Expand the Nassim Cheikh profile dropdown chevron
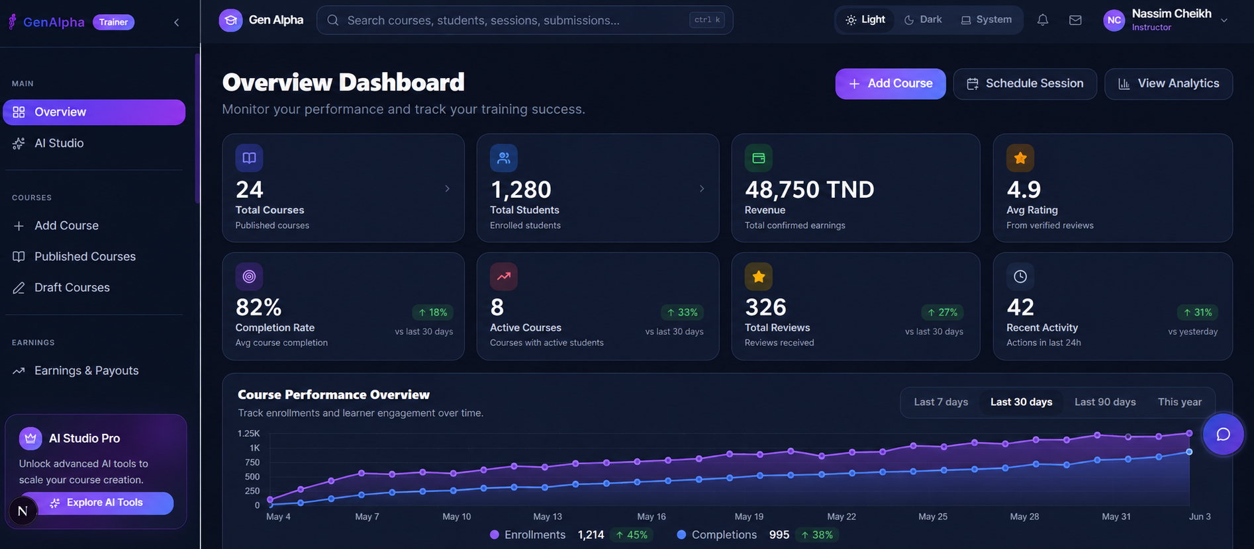 tap(1224, 21)
